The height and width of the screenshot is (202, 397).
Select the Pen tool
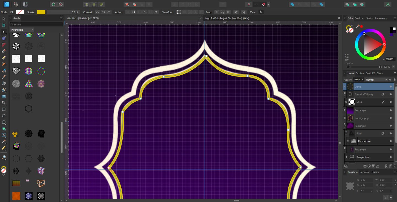[x=4, y=51]
